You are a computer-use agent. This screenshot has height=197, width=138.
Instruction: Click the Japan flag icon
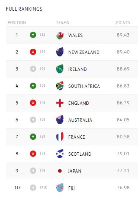click(x=60, y=170)
